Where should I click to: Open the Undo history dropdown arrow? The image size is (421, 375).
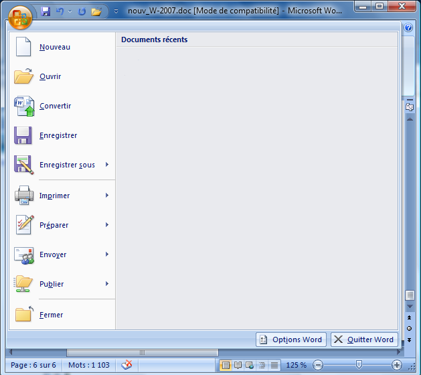(x=70, y=11)
